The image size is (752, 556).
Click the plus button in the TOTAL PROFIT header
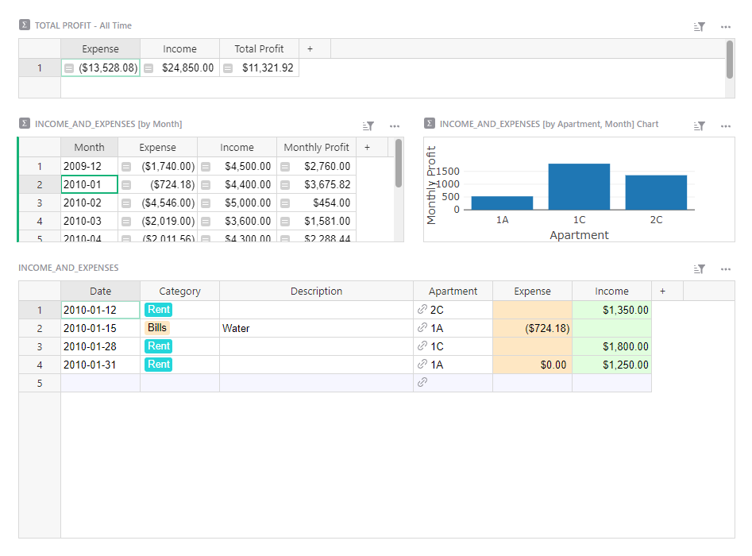tap(310, 48)
